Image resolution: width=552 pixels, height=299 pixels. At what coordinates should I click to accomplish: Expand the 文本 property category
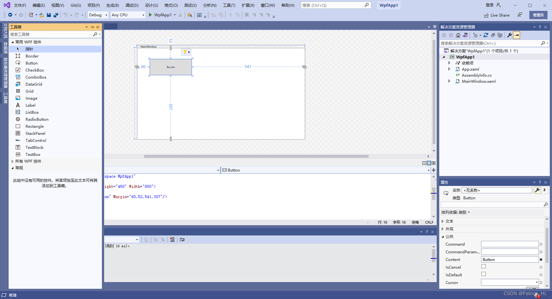click(x=442, y=221)
